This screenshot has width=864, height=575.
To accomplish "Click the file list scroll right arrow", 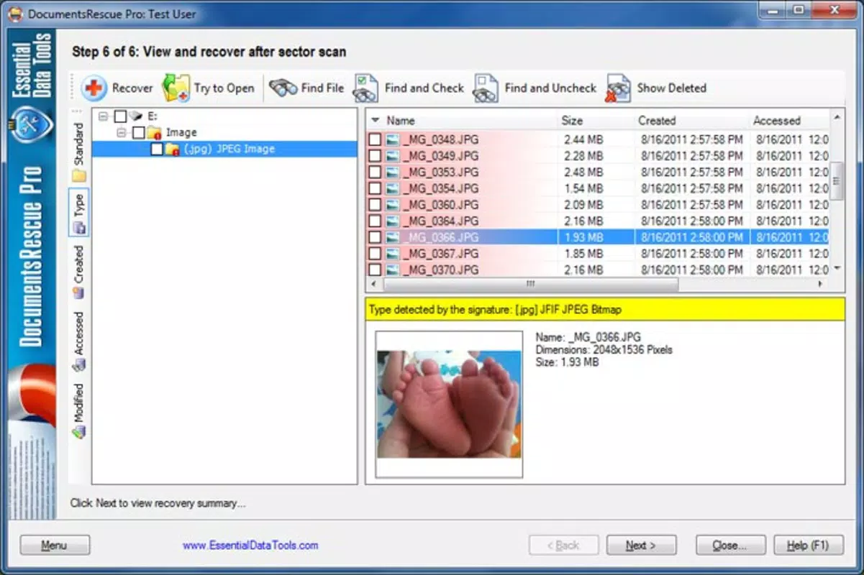I will click(821, 284).
